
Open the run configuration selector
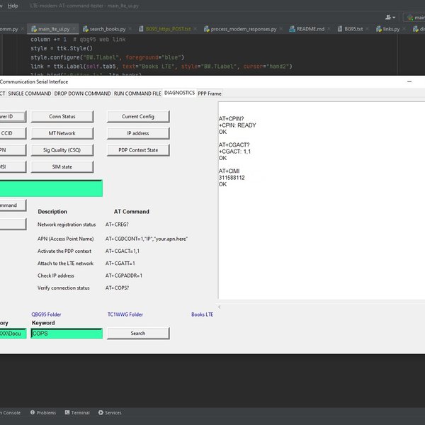[414, 18]
